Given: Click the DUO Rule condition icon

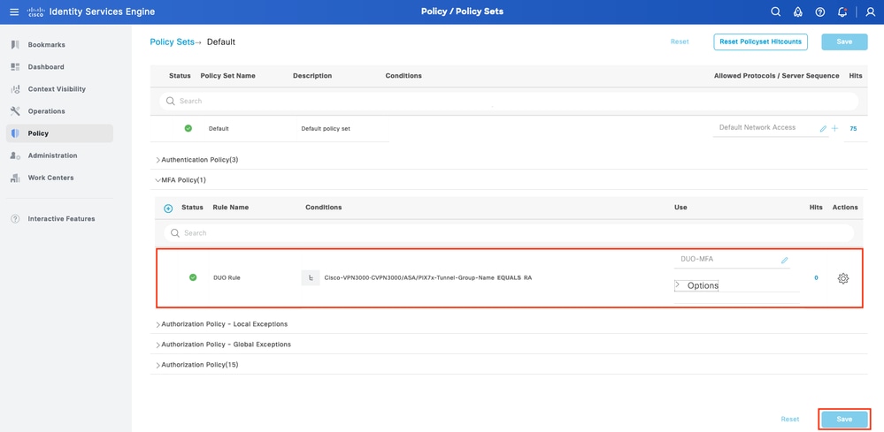Looking at the screenshot, I should pos(310,278).
